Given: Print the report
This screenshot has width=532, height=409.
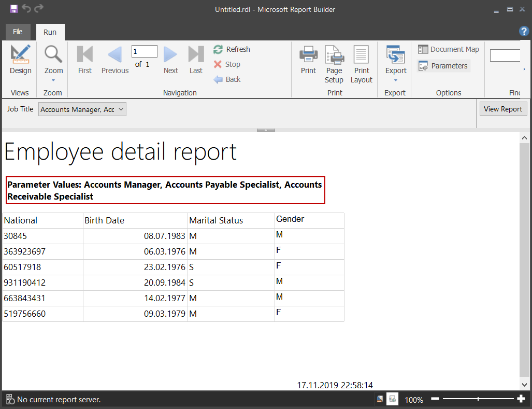Looking at the screenshot, I should pos(308,61).
